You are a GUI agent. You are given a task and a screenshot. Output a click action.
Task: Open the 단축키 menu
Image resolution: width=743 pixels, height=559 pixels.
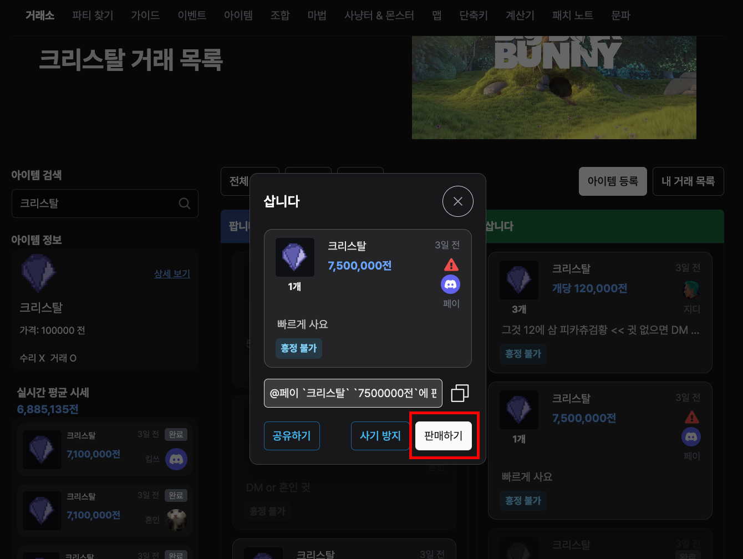pos(474,16)
